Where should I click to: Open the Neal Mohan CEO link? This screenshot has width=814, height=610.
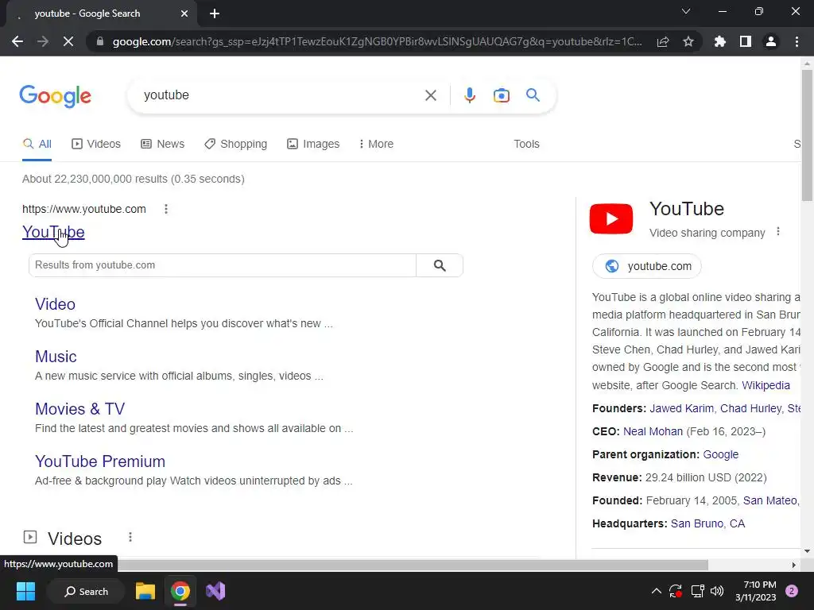pos(653,431)
